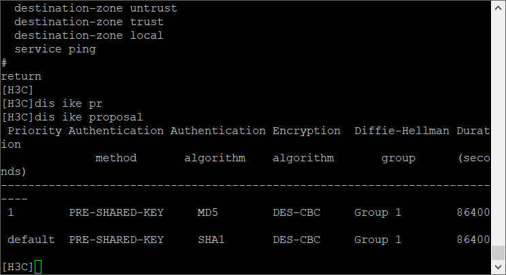Click PRE-SHARED-KEY in the priority 1 row

tap(116, 212)
